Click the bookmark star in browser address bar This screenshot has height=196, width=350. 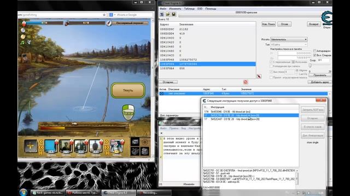click(104, 15)
